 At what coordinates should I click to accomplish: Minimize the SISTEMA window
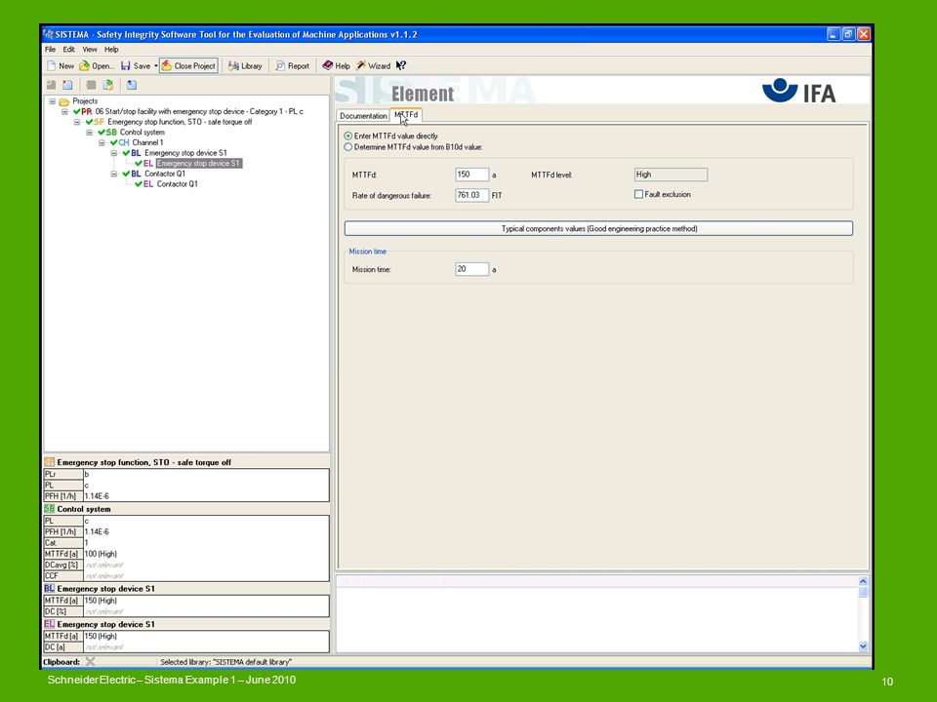[x=834, y=35]
